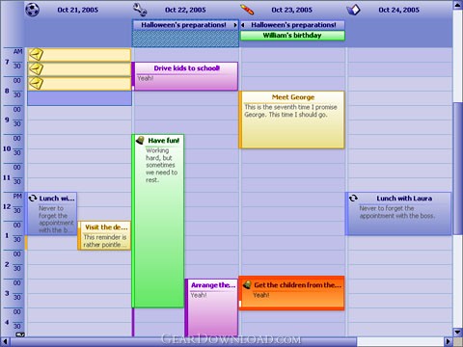The image size is (463, 347).
Task: Select the Oct 24, 2005 day header
Action: [x=398, y=10]
